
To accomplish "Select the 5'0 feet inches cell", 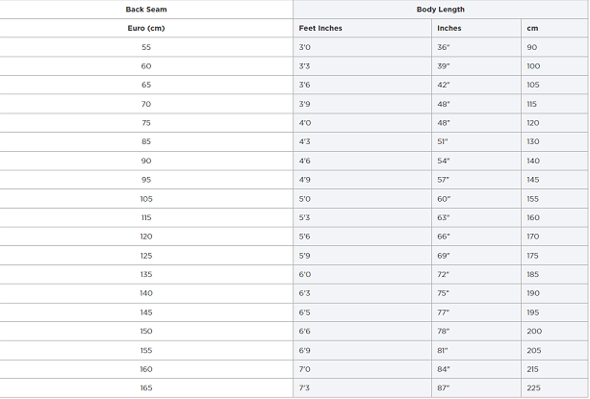I will click(x=304, y=199).
